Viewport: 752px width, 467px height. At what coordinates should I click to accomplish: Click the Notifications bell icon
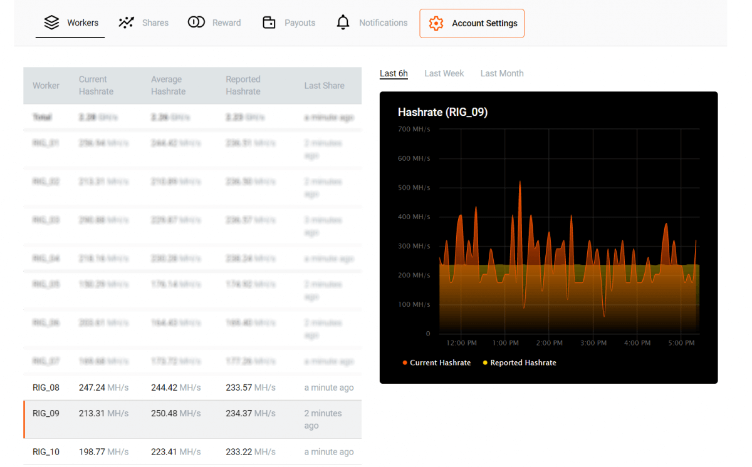(343, 23)
